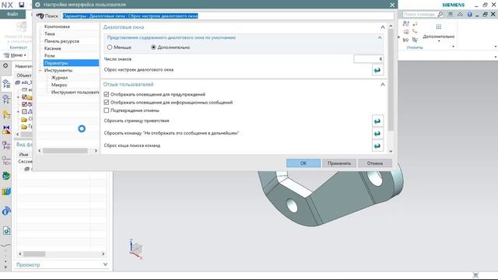Select the "Меньше" radio button
Viewport: 498px width, 280px height.
pos(110,47)
